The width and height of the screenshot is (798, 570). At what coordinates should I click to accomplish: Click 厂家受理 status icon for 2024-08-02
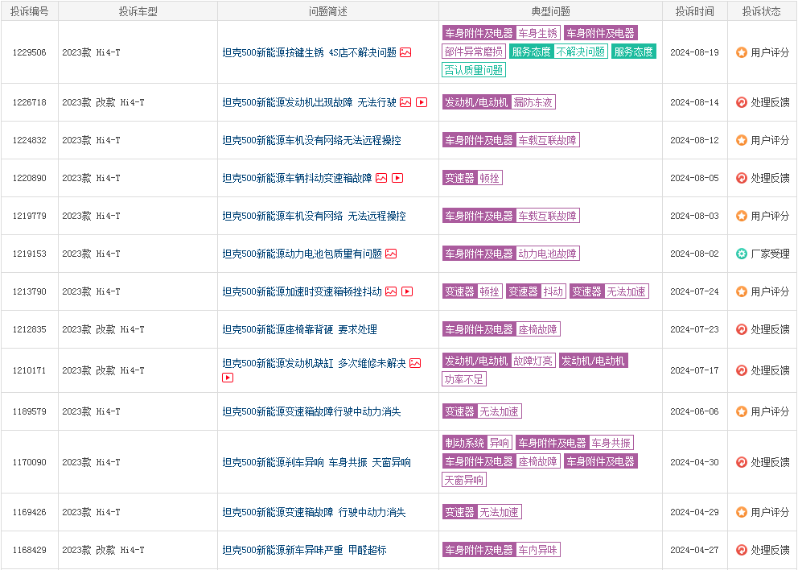tap(742, 254)
